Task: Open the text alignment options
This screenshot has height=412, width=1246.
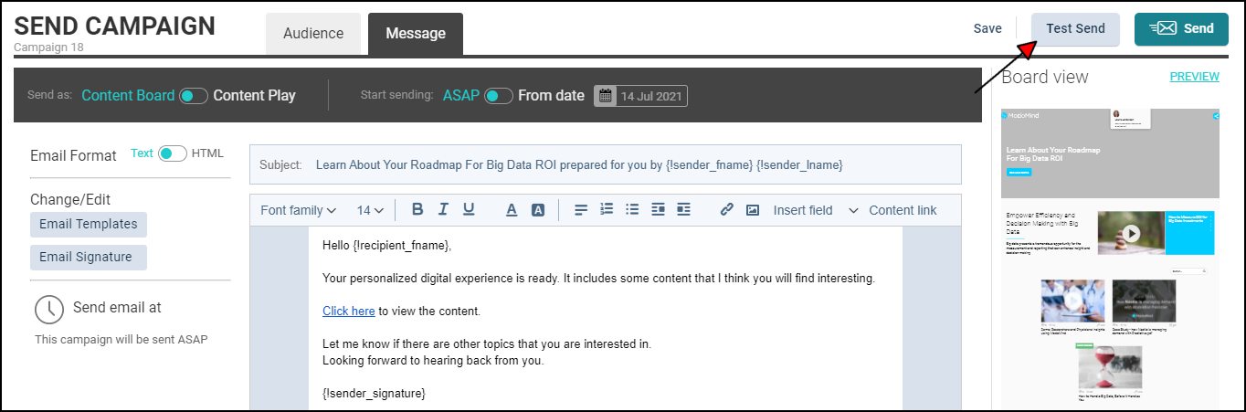Action: coord(581,210)
